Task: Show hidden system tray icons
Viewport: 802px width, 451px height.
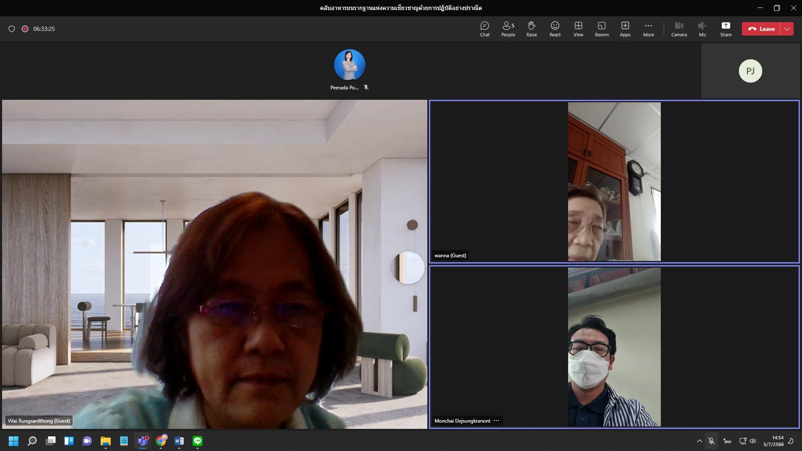Action: (x=699, y=441)
